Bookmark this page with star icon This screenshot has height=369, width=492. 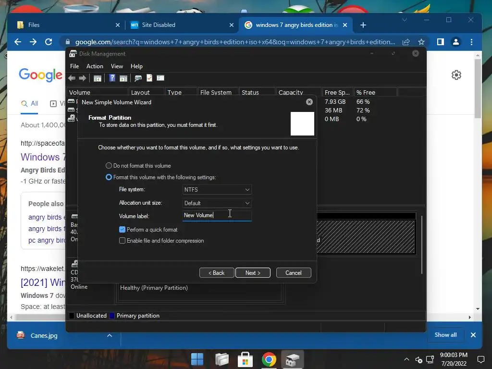click(x=421, y=42)
